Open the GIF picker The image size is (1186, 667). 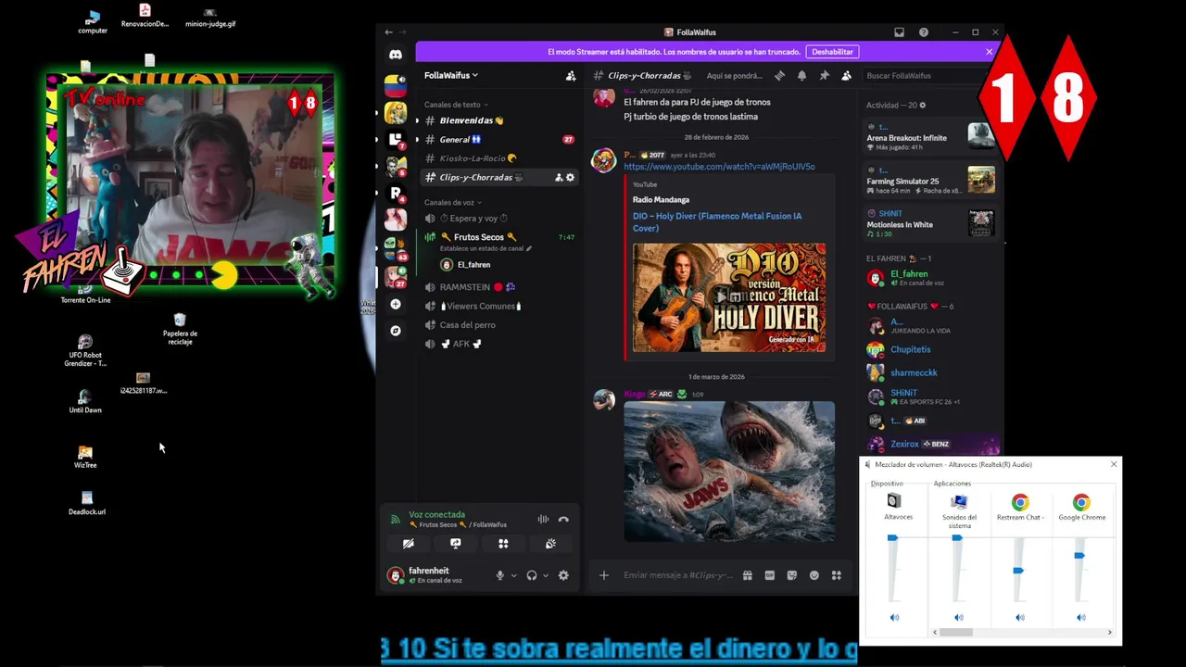pyautogui.click(x=769, y=575)
